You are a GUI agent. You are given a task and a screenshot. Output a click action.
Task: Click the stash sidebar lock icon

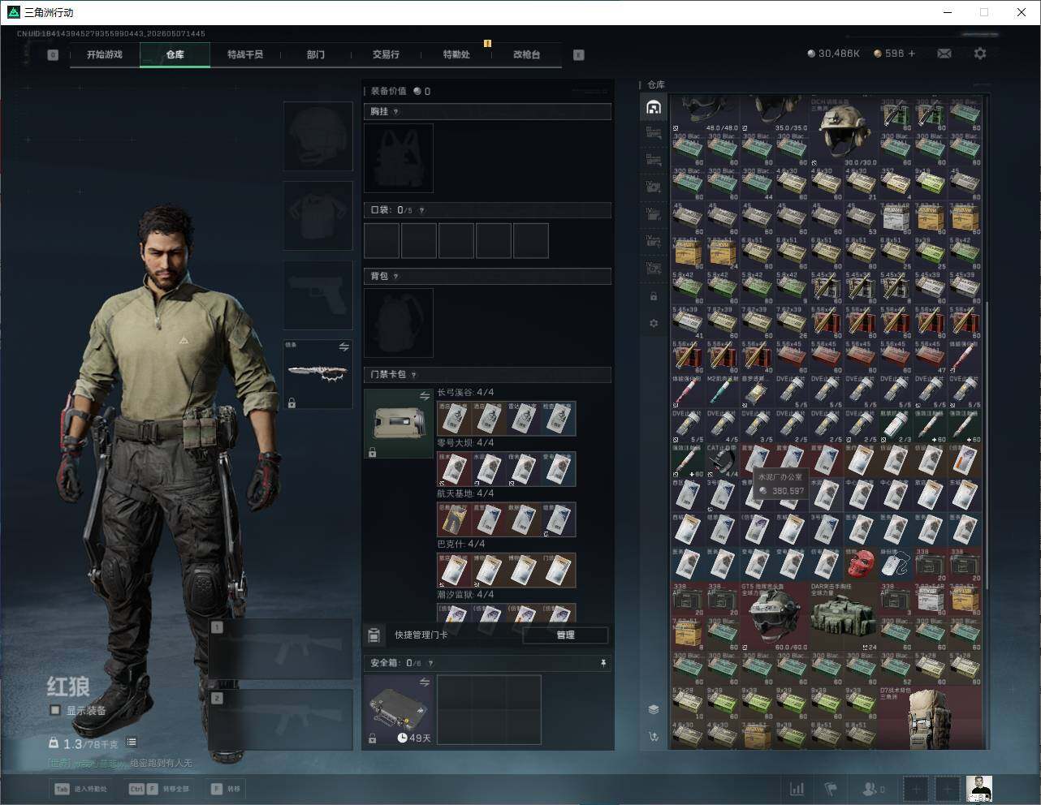pyautogui.click(x=654, y=296)
